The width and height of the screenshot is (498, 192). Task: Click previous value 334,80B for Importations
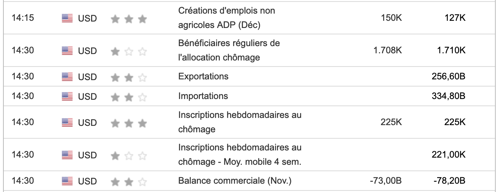[448, 96]
